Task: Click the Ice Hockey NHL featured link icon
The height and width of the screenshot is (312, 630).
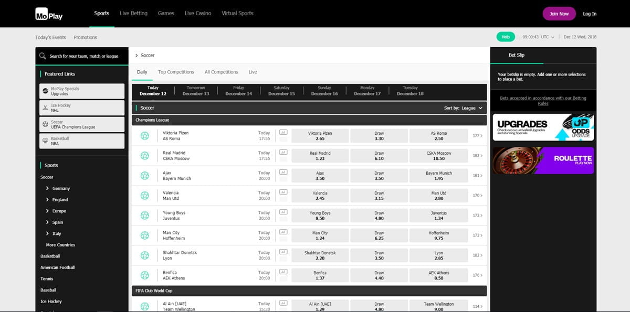Action: click(46, 108)
